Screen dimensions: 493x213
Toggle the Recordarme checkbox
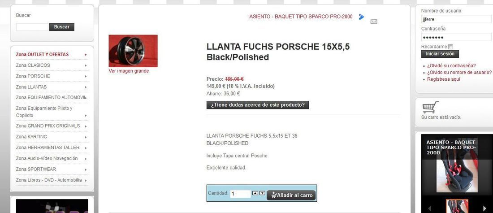click(450, 47)
